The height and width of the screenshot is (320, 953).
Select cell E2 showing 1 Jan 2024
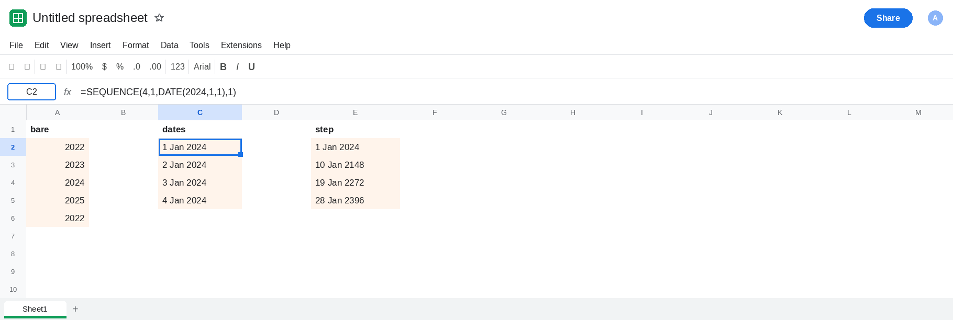(x=356, y=147)
